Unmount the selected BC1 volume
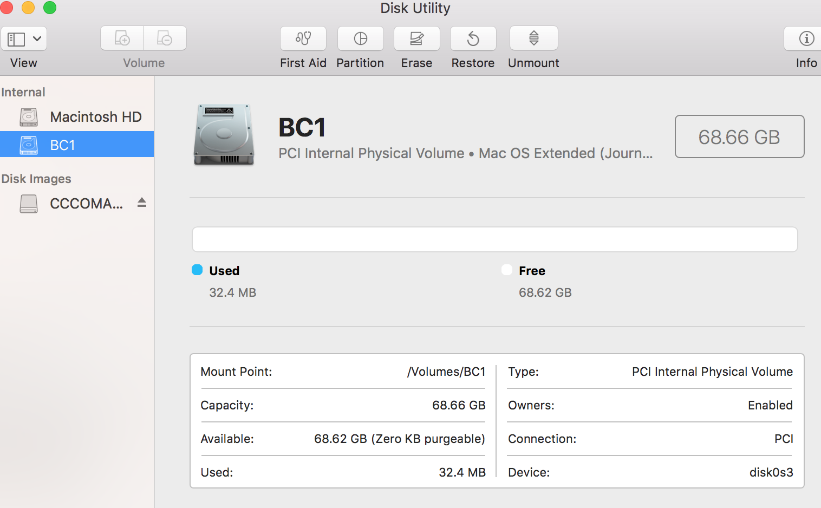The height and width of the screenshot is (508, 821). (x=533, y=39)
